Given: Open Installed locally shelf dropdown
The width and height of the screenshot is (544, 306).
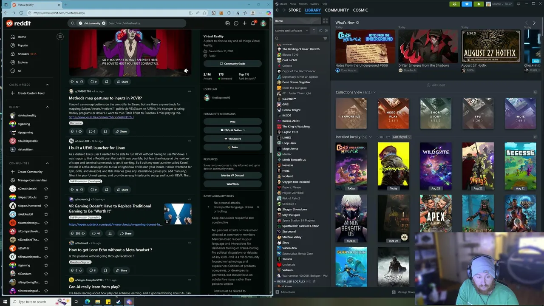Looking at the screenshot, I should (370, 137).
